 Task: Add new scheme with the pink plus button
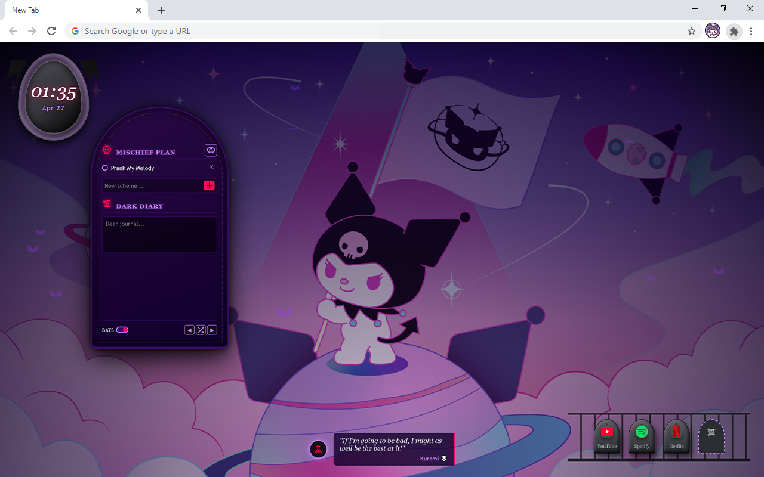(x=209, y=185)
